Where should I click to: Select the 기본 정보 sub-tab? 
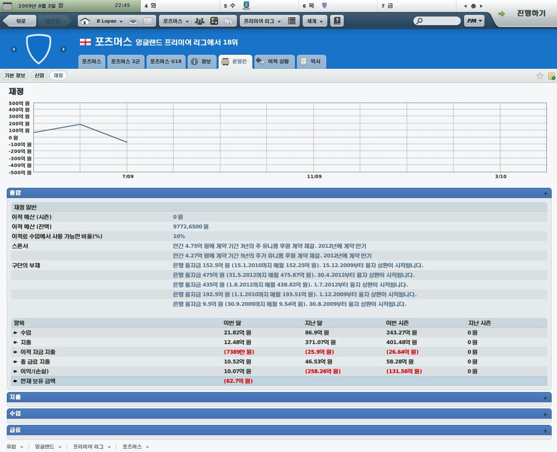tap(15, 75)
